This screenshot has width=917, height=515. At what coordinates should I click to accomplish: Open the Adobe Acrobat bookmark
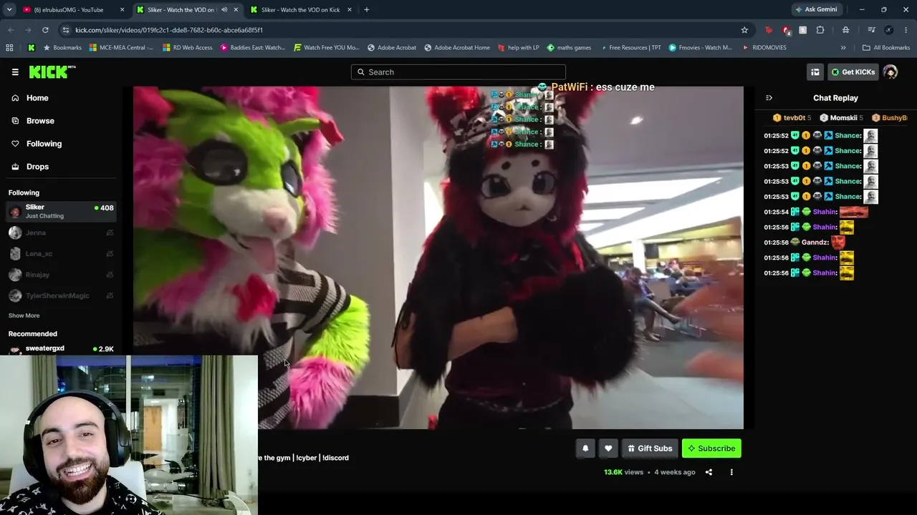tap(392, 48)
